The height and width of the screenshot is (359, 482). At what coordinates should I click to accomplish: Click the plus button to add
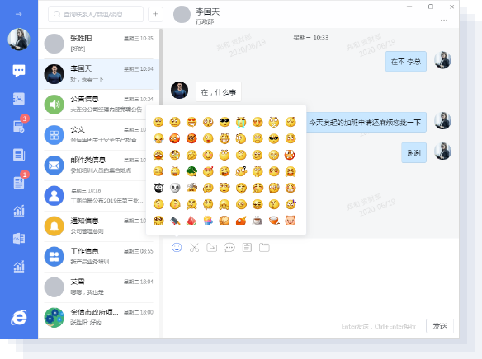point(155,14)
